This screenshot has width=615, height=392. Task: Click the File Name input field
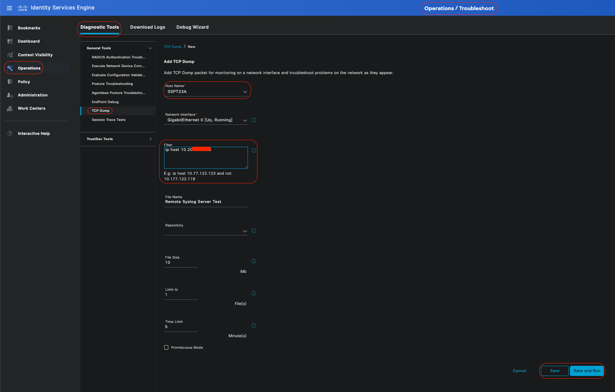click(206, 202)
